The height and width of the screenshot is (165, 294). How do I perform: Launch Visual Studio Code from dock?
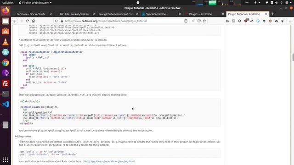(6, 104)
